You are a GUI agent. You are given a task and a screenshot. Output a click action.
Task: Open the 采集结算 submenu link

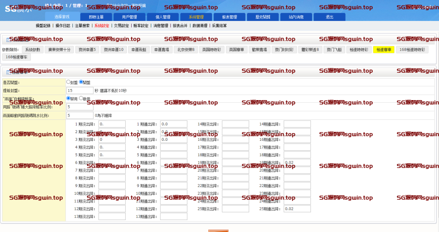(x=219, y=26)
